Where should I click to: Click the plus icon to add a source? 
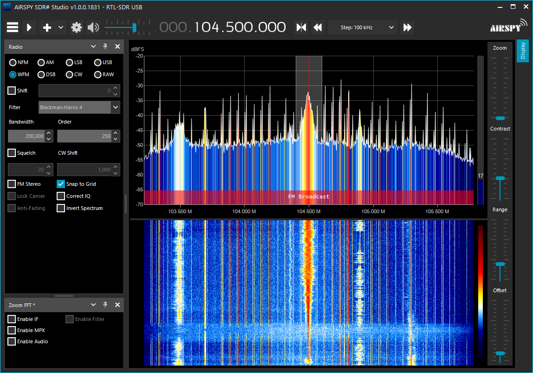pos(47,27)
